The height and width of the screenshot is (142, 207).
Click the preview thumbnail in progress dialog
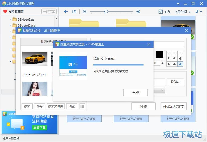73,66
